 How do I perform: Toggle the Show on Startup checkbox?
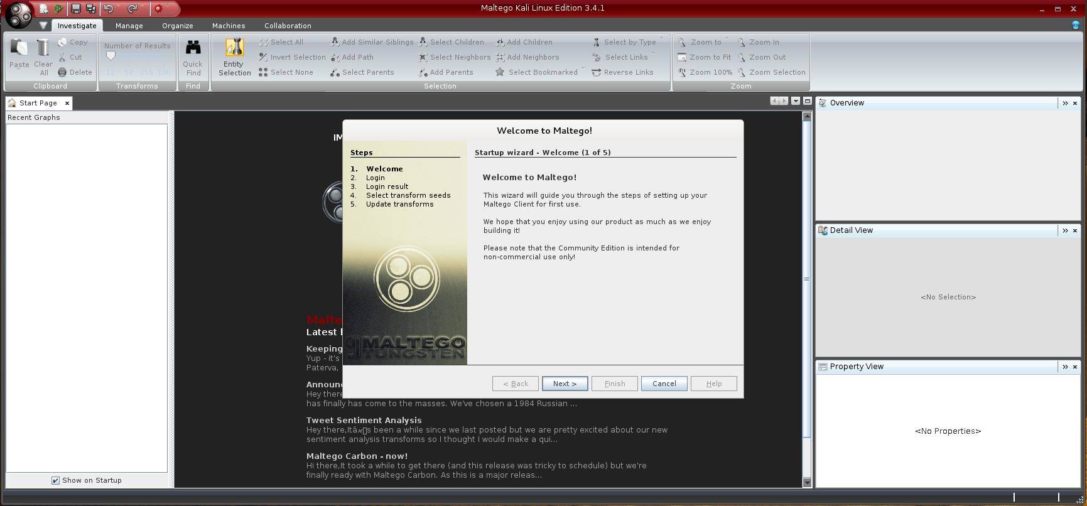(55, 480)
